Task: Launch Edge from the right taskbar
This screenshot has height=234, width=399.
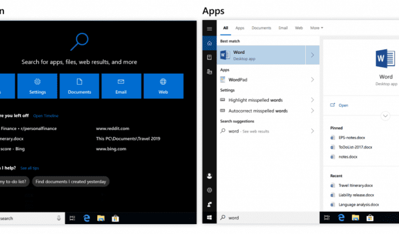Action: [341, 218]
